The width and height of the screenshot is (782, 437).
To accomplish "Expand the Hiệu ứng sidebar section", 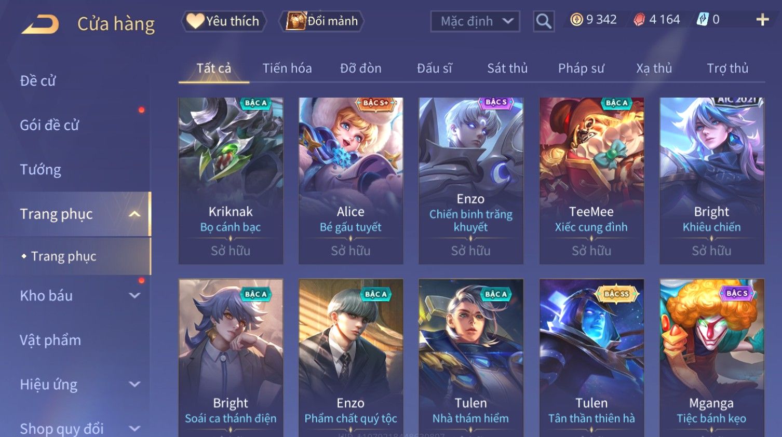I will (x=134, y=384).
